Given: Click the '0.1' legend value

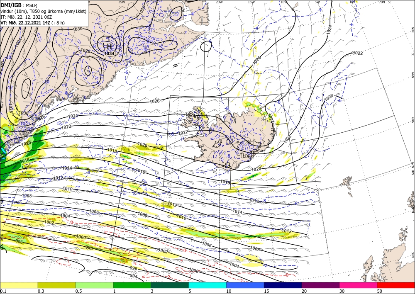Looking at the screenshot, I should [2, 291].
